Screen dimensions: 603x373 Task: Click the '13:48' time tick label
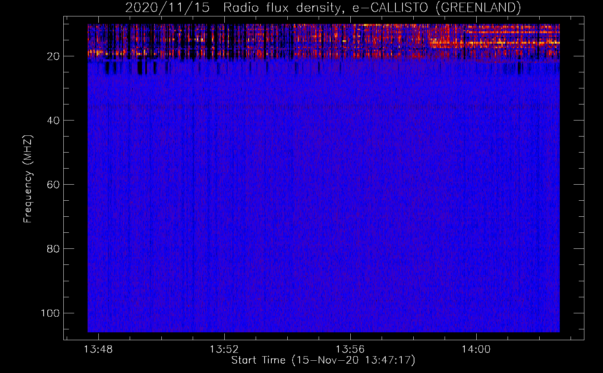point(98,350)
